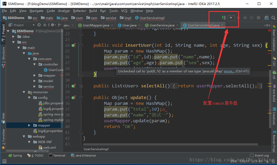The image size is (277, 165).
Task: Select log4j.properties under resources
Action: [48, 131]
